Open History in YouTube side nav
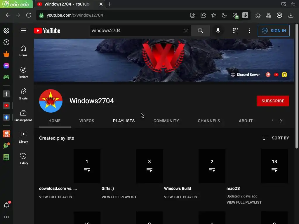Image resolution: width=299 pixels, height=224 pixels. [23, 159]
